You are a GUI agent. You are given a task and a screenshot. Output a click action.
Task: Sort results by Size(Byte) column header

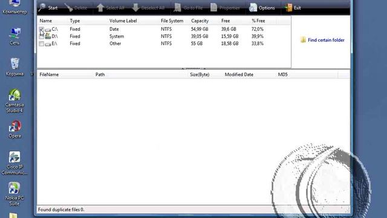tap(200, 74)
